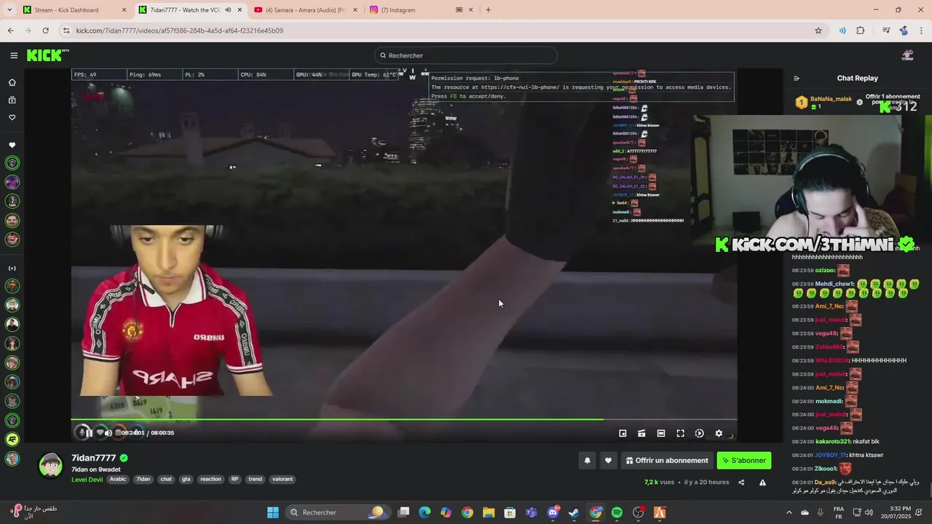Click Offrir un abonnement button
Image resolution: width=932 pixels, height=524 pixels.
[666, 460]
